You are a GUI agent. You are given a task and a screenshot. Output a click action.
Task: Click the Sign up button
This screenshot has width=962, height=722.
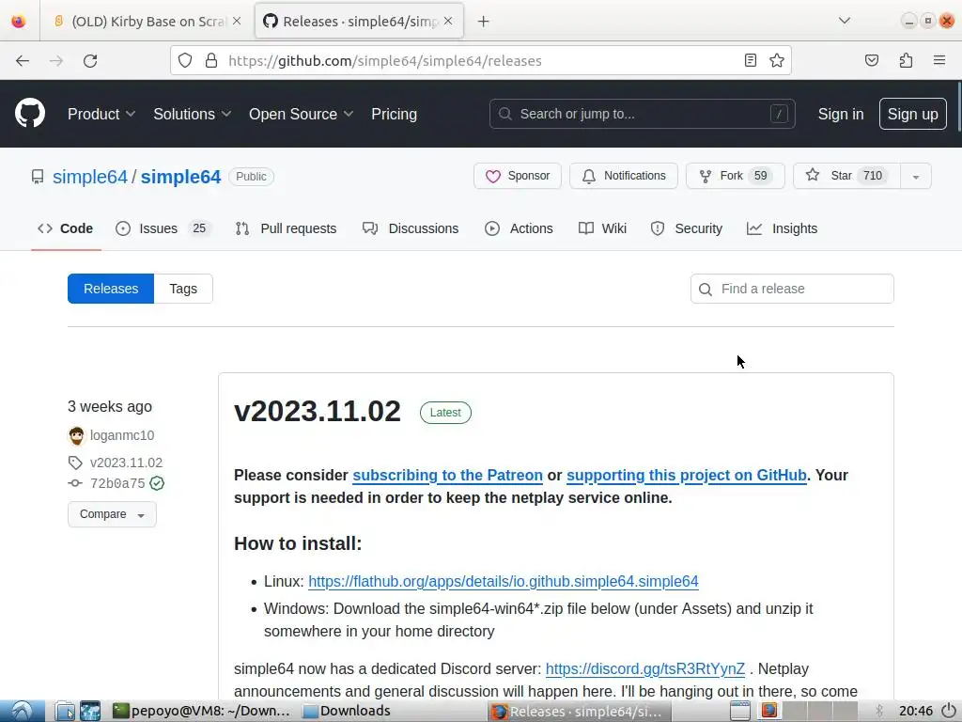912,114
